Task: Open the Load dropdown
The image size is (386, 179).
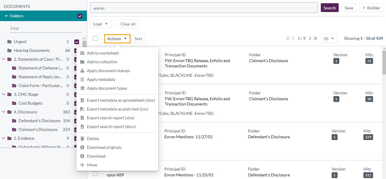Action: (101, 24)
